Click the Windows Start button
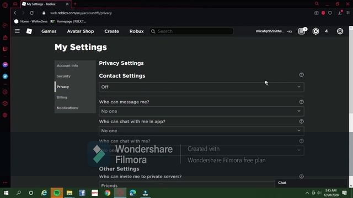 [x=6, y=193]
